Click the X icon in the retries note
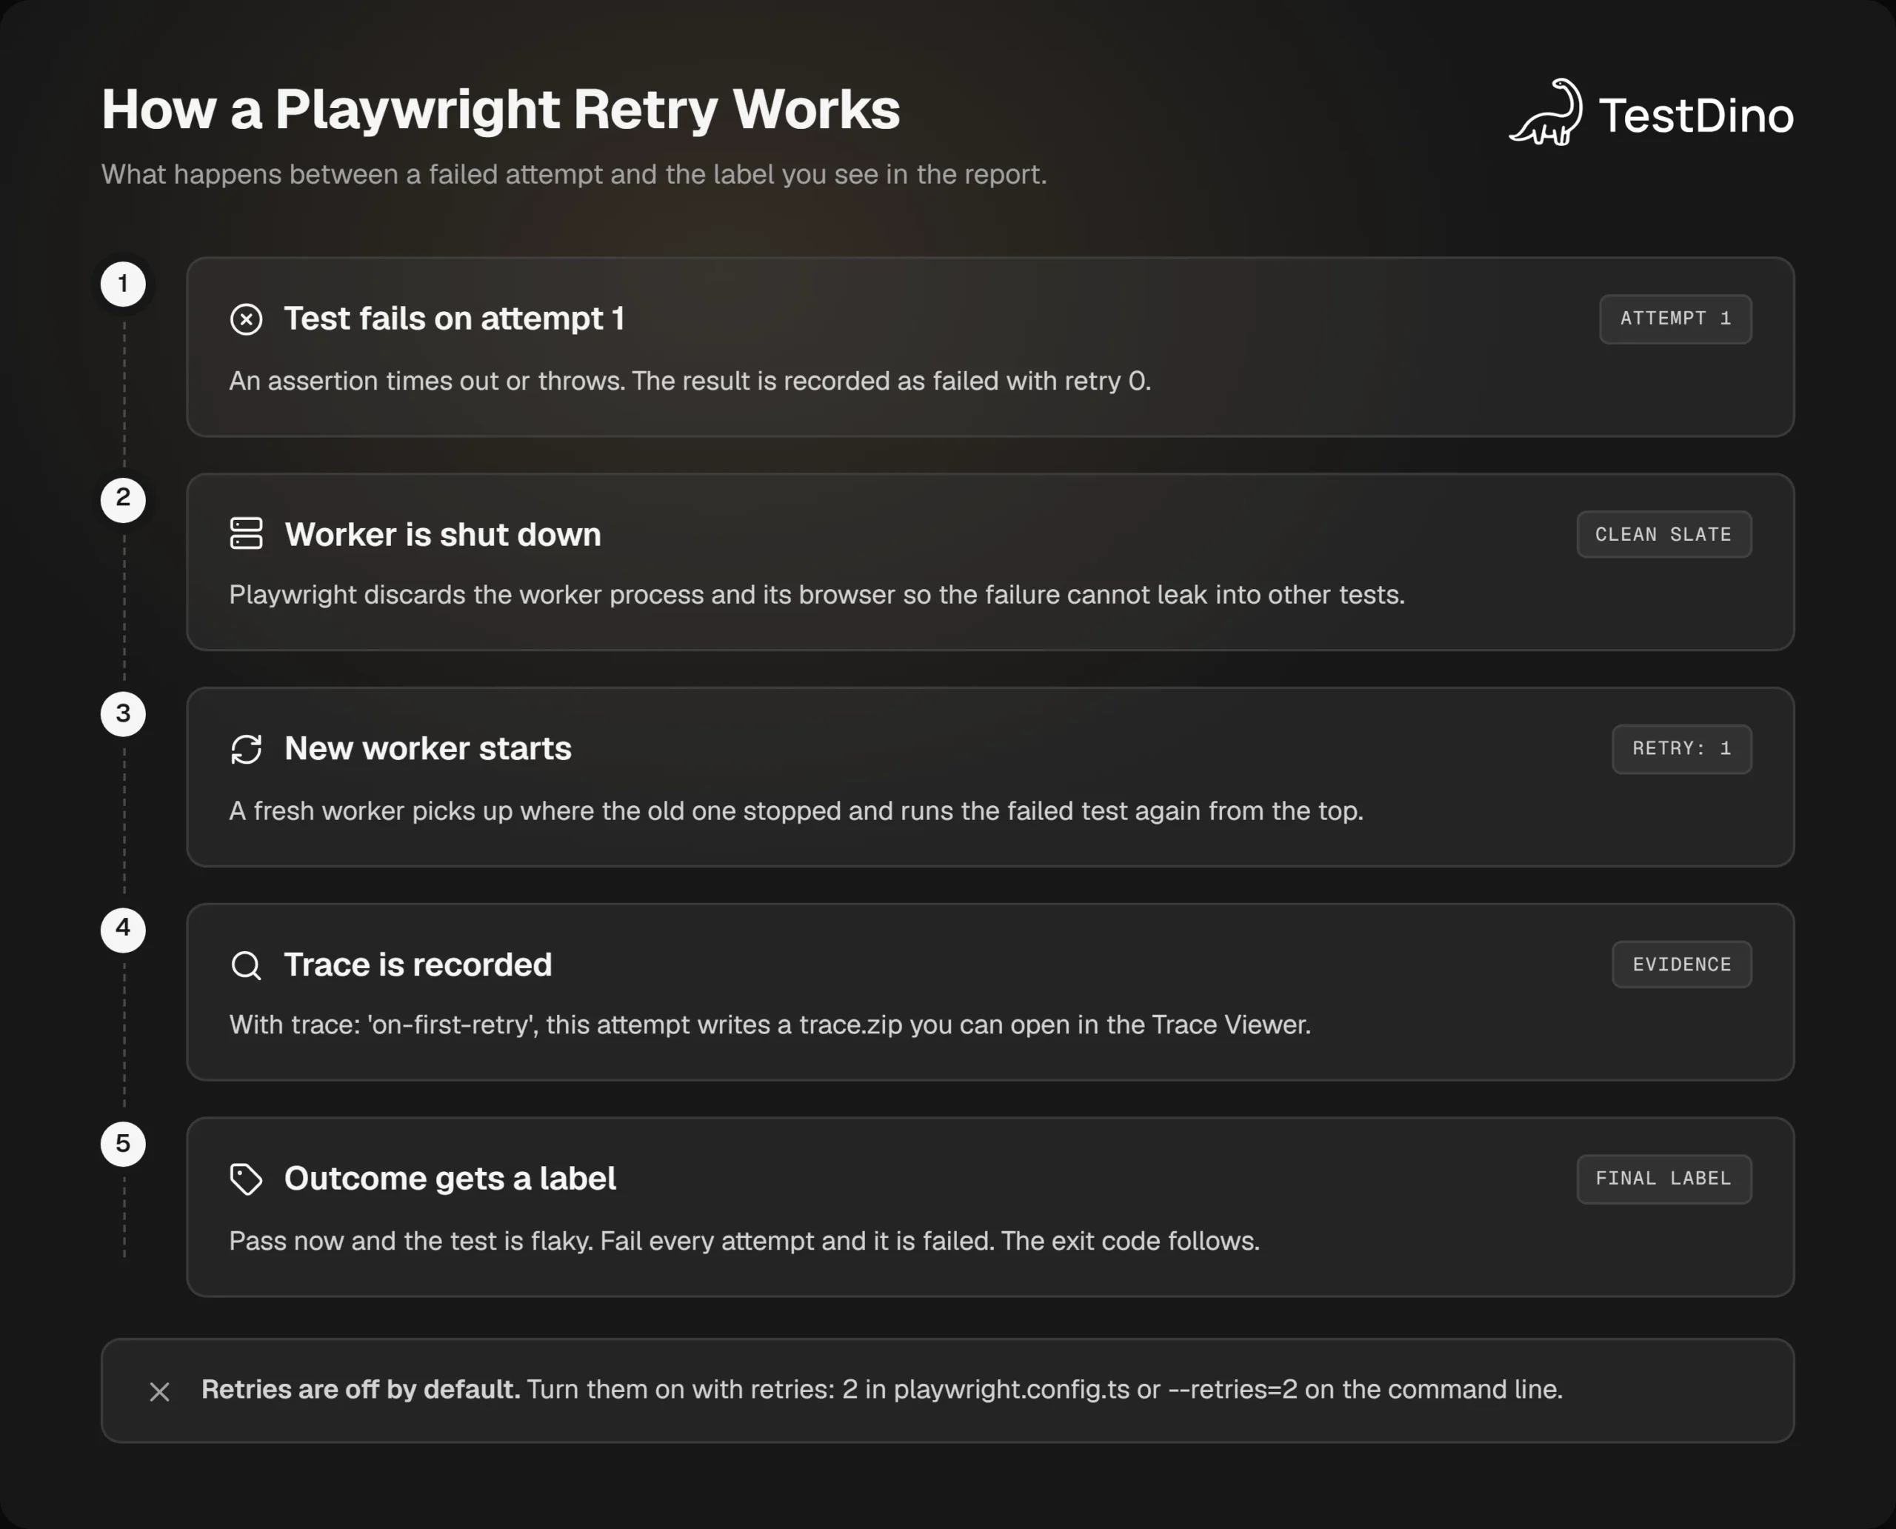Viewport: 1896px width, 1529px height. (x=159, y=1392)
